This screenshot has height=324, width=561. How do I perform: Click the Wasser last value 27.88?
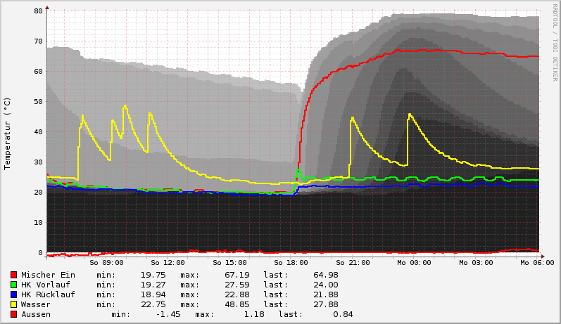point(324,304)
